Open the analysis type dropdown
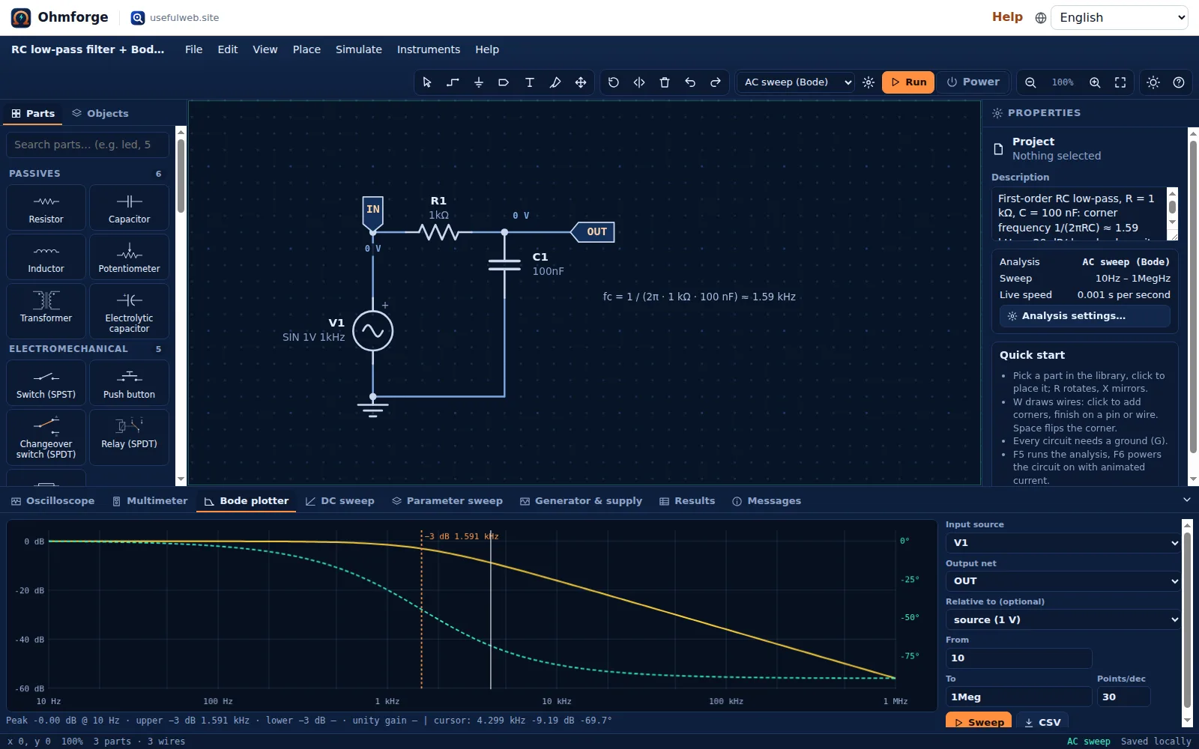This screenshot has width=1199, height=749. coord(797,82)
